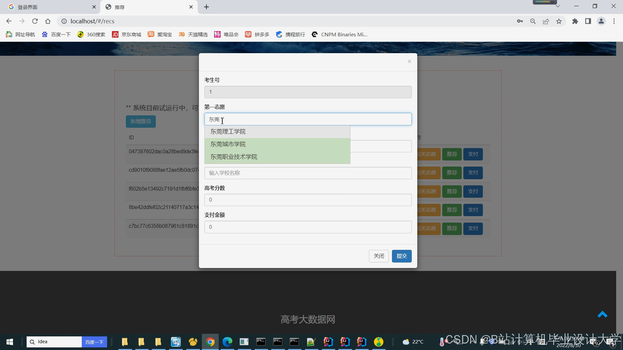The width and height of the screenshot is (623, 350).
Task: Select 东莞理工学院 from the suggestions
Action: pyautogui.click(x=228, y=132)
